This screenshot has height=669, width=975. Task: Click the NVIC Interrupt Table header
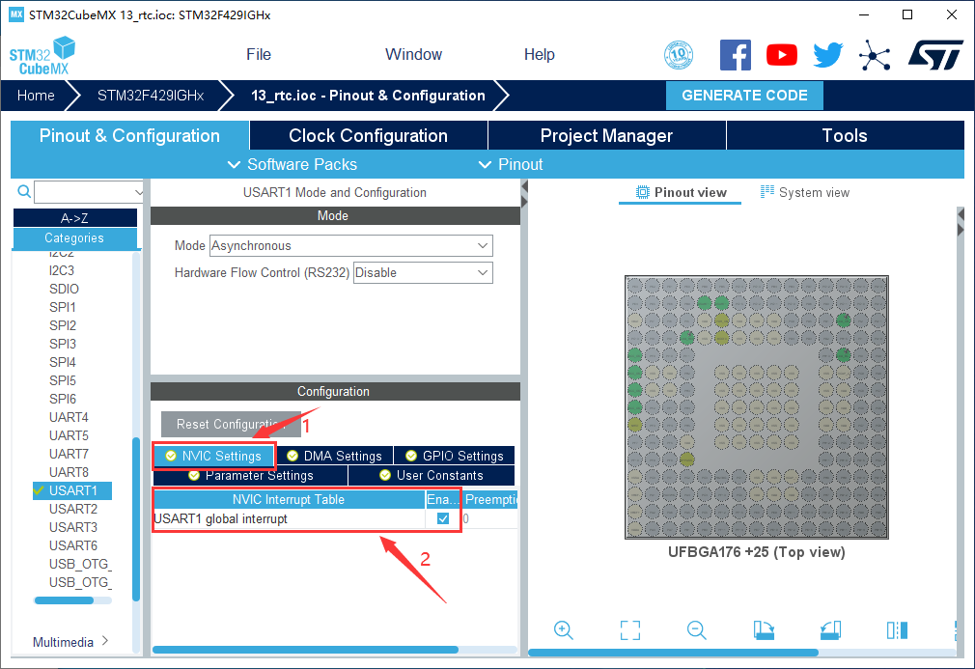(x=289, y=499)
